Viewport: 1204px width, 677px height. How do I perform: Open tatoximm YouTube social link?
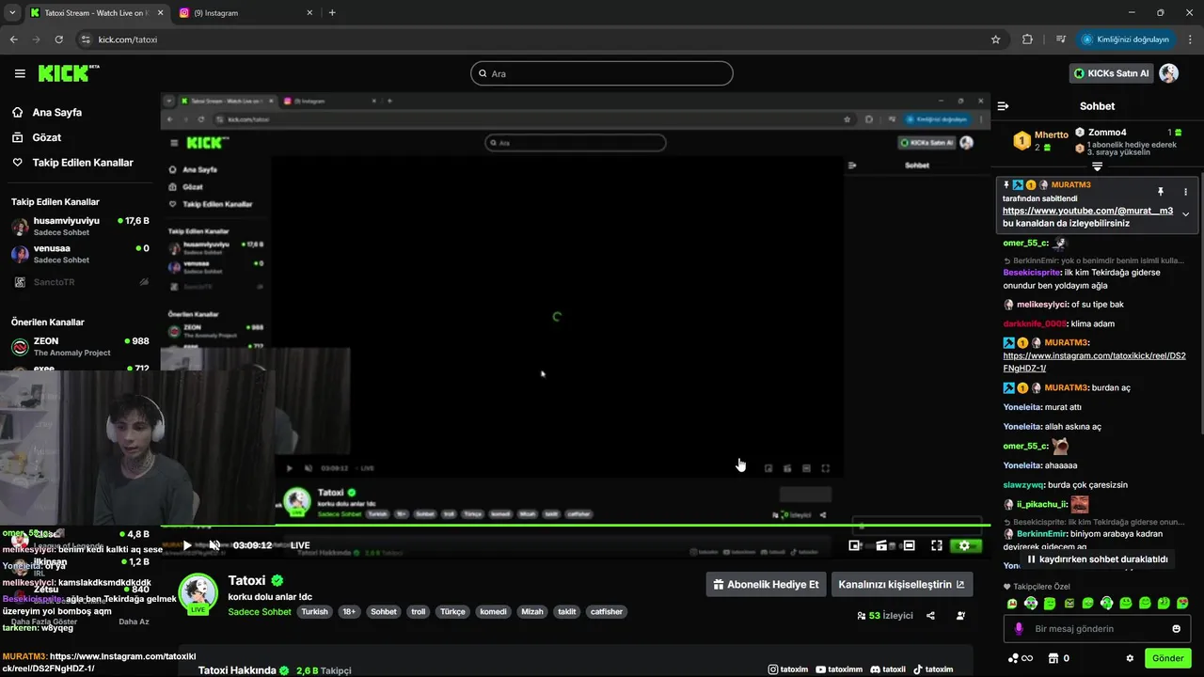(x=839, y=669)
